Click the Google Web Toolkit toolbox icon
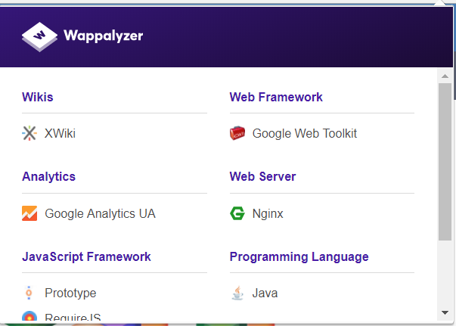This screenshot has height=326, width=456. (x=237, y=133)
